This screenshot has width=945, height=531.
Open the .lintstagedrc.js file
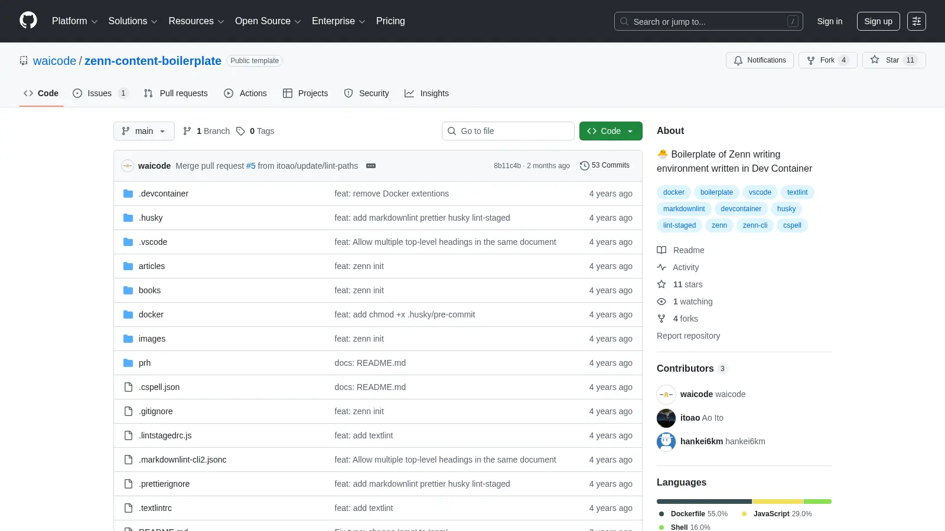click(x=165, y=435)
